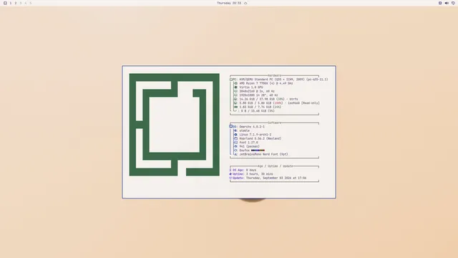
Task: Switch to workspace 4
Action: coord(26,3)
